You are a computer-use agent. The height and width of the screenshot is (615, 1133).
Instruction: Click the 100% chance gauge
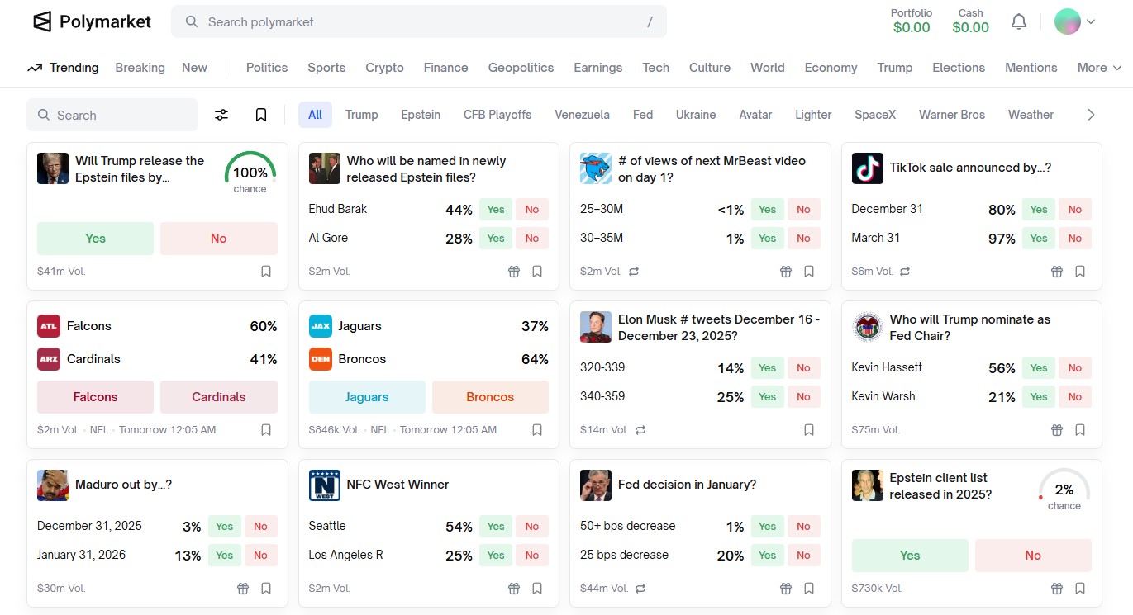click(250, 173)
